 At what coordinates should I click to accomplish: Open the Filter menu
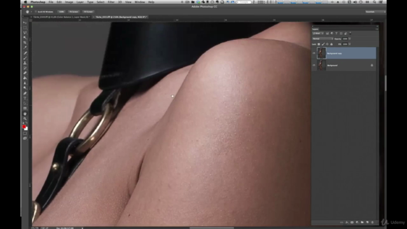[111, 2]
